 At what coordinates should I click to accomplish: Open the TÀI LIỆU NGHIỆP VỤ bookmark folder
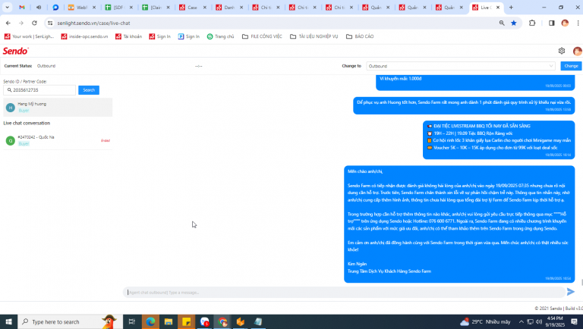point(314,36)
